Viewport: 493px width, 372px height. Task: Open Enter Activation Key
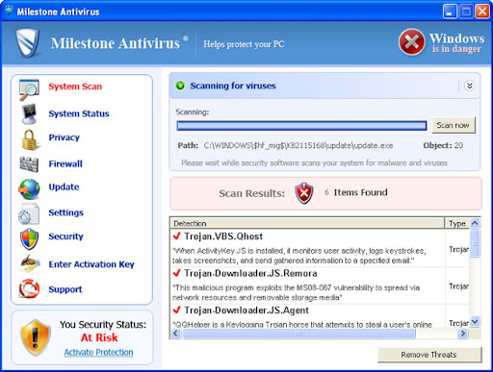tap(91, 264)
